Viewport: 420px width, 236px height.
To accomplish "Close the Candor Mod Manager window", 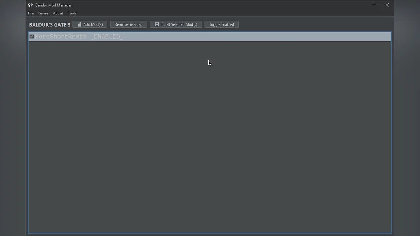I will [x=387, y=5].
